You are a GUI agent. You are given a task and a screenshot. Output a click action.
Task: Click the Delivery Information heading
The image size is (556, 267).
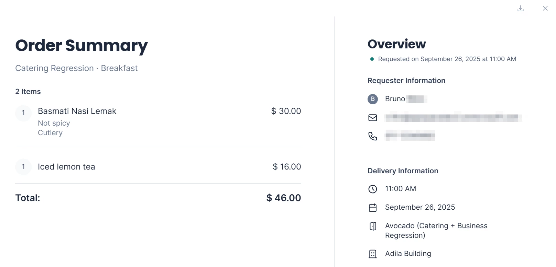tap(403, 171)
